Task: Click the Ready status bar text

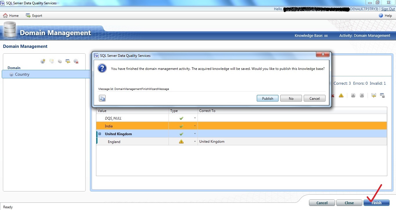Action: 8,207
